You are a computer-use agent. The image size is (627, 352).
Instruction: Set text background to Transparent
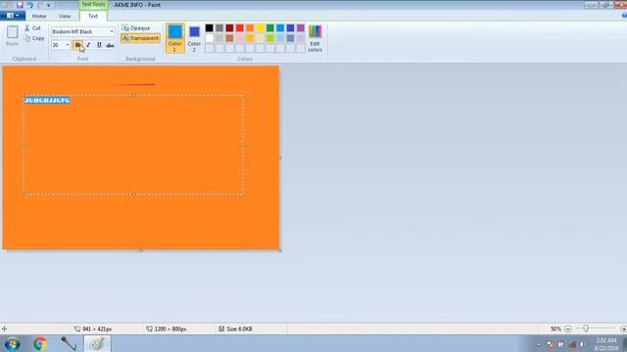point(140,38)
